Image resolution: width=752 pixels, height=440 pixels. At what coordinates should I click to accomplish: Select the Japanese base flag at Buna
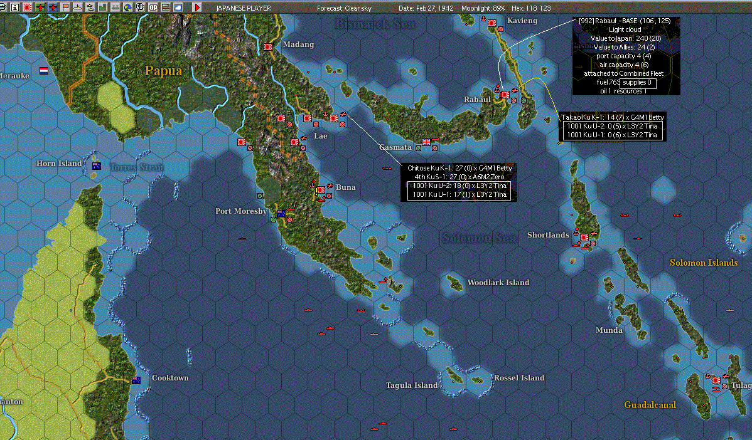pyautogui.click(x=320, y=190)
